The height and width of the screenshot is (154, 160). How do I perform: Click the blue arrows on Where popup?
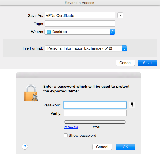pos(112,32)
